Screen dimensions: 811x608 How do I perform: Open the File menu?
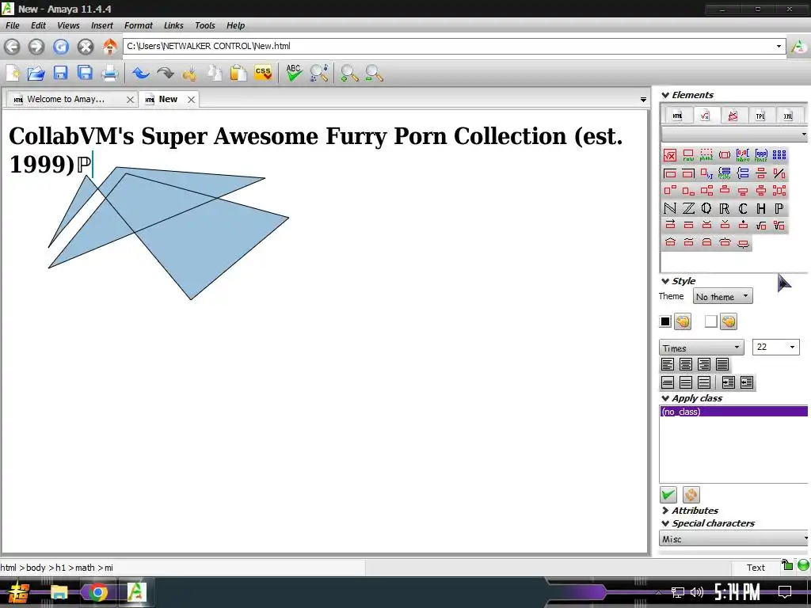(13, 25)
